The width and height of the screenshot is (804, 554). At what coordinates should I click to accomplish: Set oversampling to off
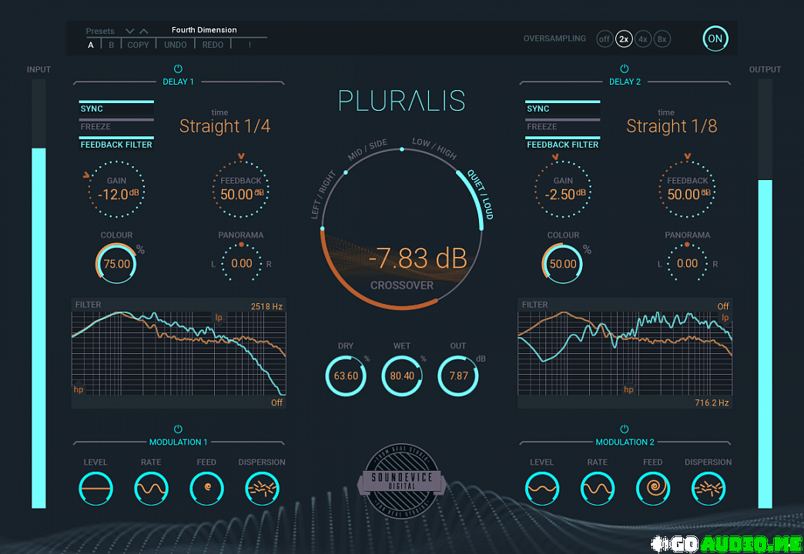click(605, 39)
